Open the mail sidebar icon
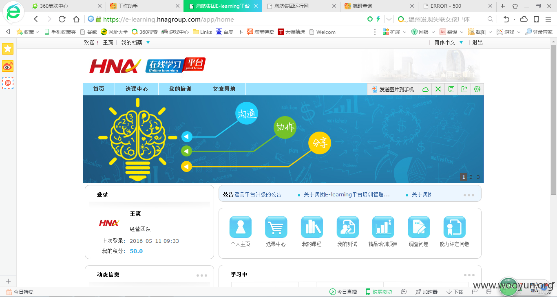557x297 pixels. (8, 83)
